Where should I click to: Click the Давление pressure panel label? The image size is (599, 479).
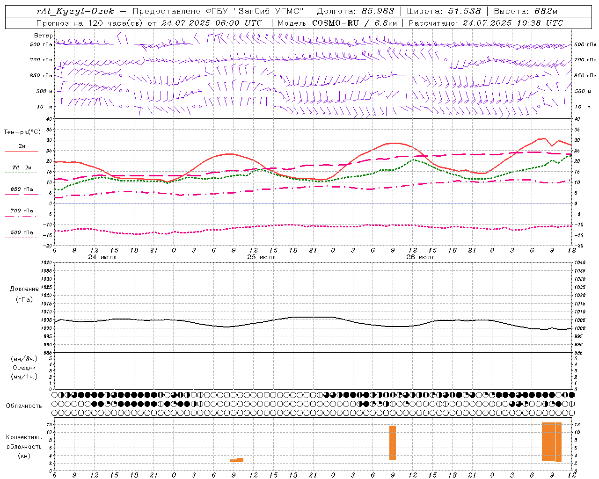tap(24, 289)
